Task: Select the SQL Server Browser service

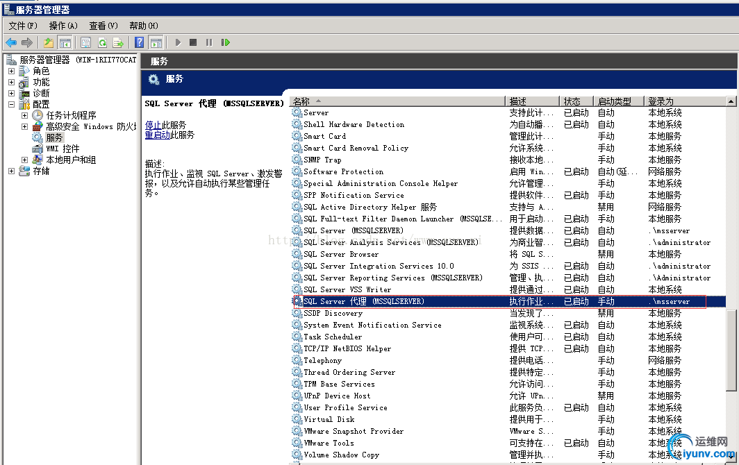Action: point(508,255)
